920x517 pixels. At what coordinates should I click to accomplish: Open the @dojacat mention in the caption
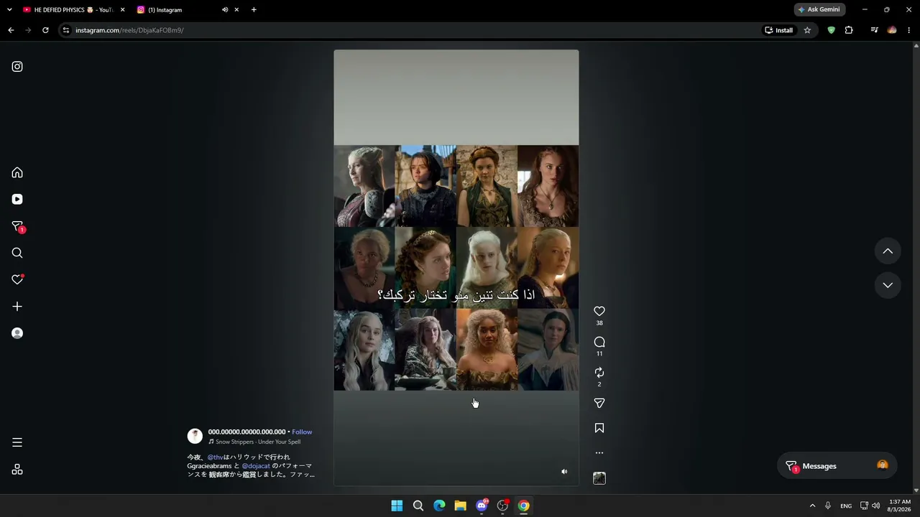[256, 466]
